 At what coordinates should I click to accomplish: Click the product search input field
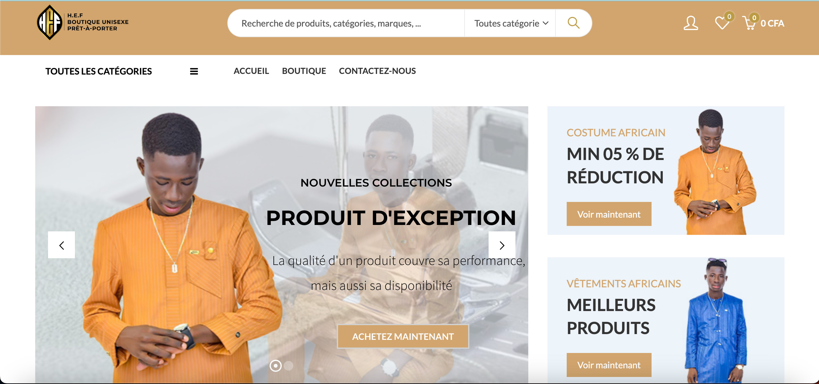click(x=346, y=23)
